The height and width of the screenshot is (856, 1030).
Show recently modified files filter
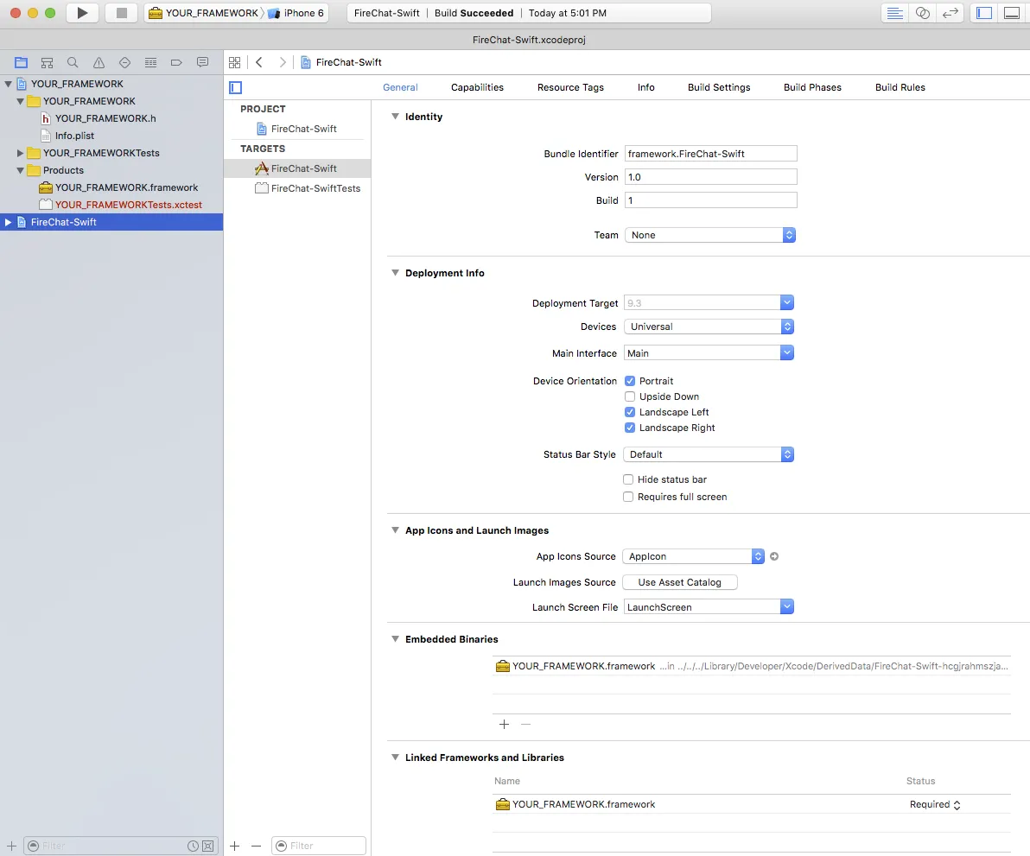(x=194, y=846)
